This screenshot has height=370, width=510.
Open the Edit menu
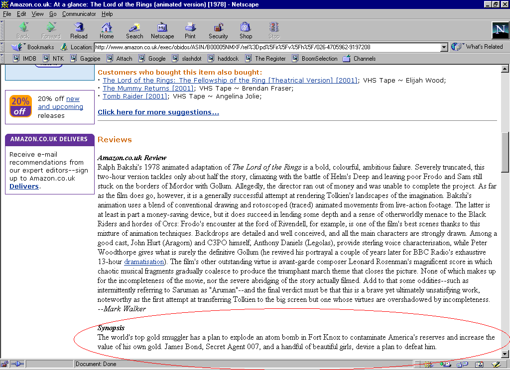click(x=21, y=14)
